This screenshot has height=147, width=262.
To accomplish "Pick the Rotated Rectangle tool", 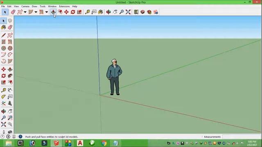I will (10, 42).
